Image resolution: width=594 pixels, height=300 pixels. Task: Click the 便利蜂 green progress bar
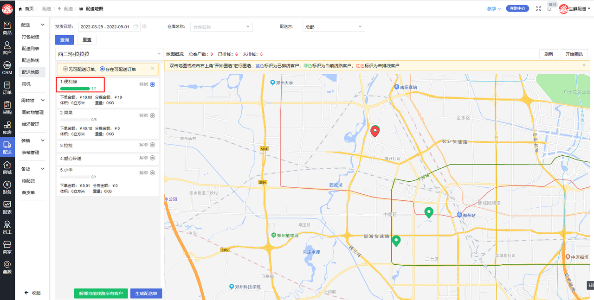click(x=75, y=88)
